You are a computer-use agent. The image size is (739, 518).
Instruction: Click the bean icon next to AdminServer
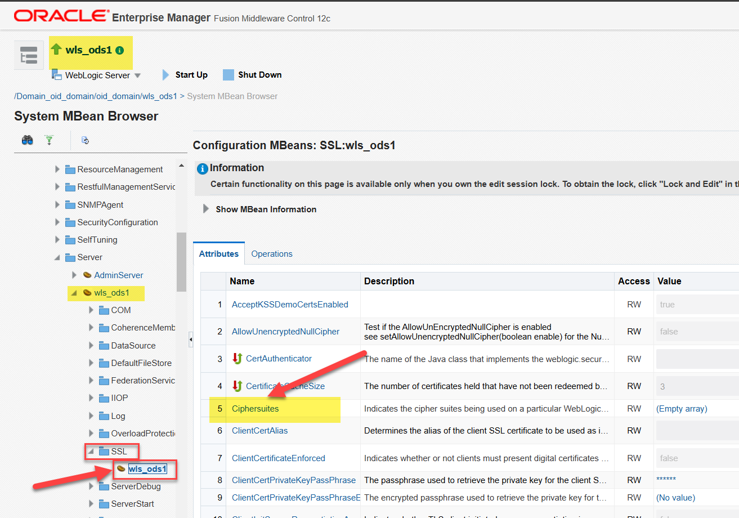[87, 275]
